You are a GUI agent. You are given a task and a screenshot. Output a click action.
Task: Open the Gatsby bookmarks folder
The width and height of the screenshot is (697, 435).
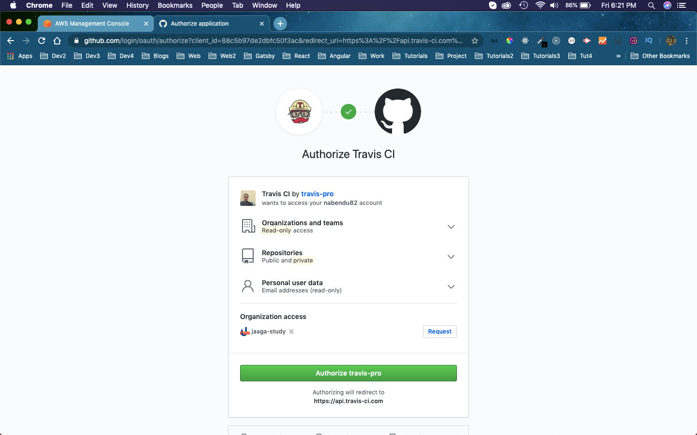[x=259, y=56]
